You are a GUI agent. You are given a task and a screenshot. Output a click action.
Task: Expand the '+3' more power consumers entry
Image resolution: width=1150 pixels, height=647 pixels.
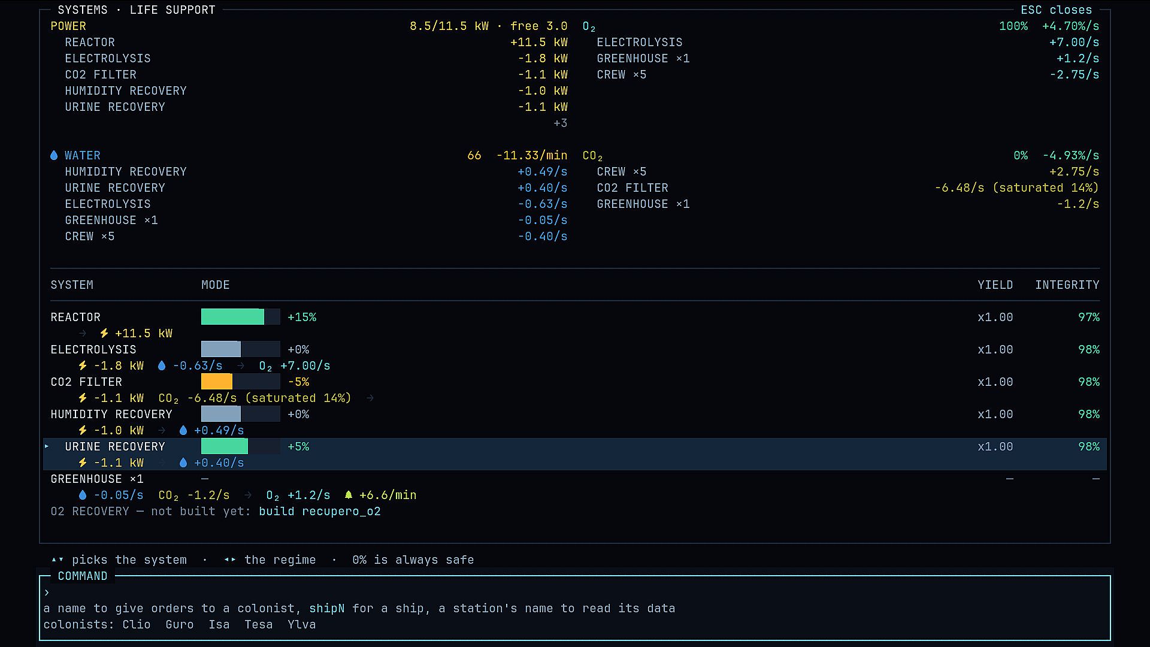(x=561, y=123)
